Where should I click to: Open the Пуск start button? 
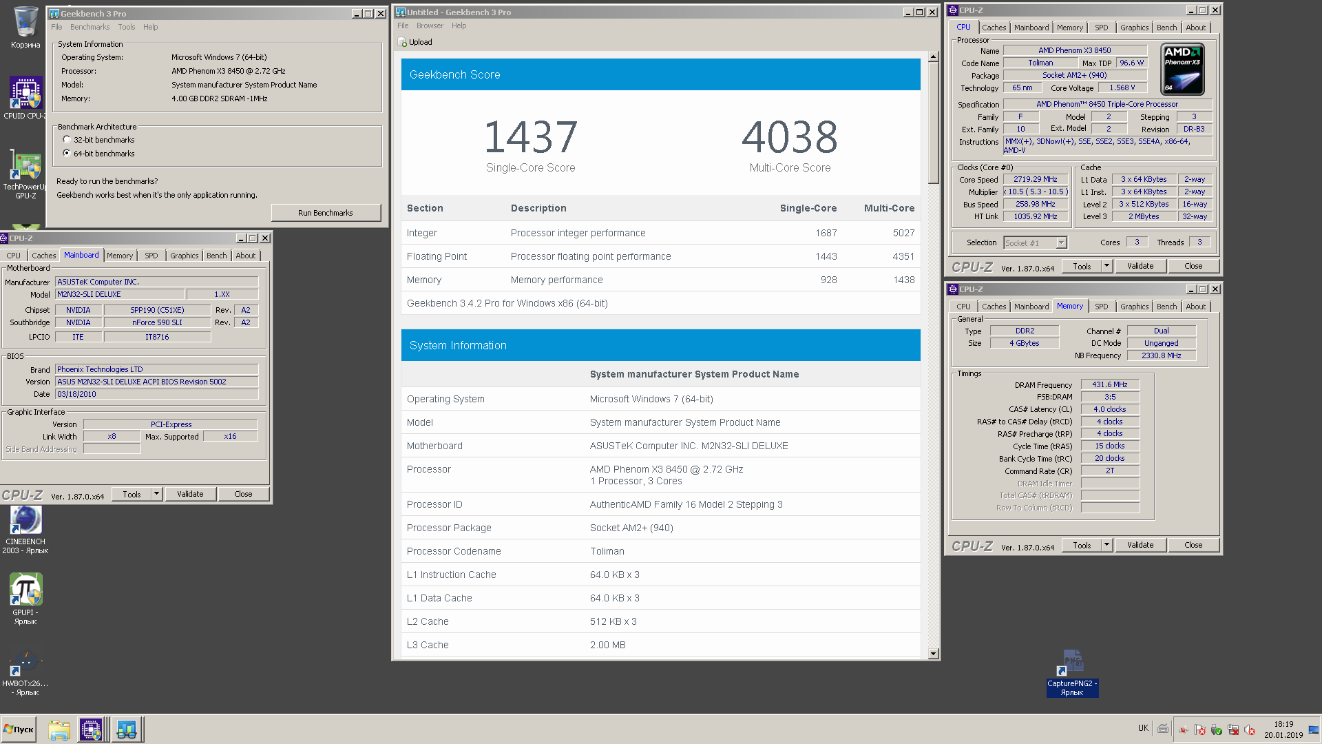pyautogui.click(x=19, y=729)
